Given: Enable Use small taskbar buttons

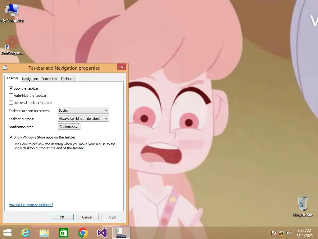Looking at the screenshot, I should point(11,103).
